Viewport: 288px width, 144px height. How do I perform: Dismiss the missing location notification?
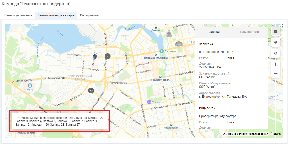click(x=101, y=118)
